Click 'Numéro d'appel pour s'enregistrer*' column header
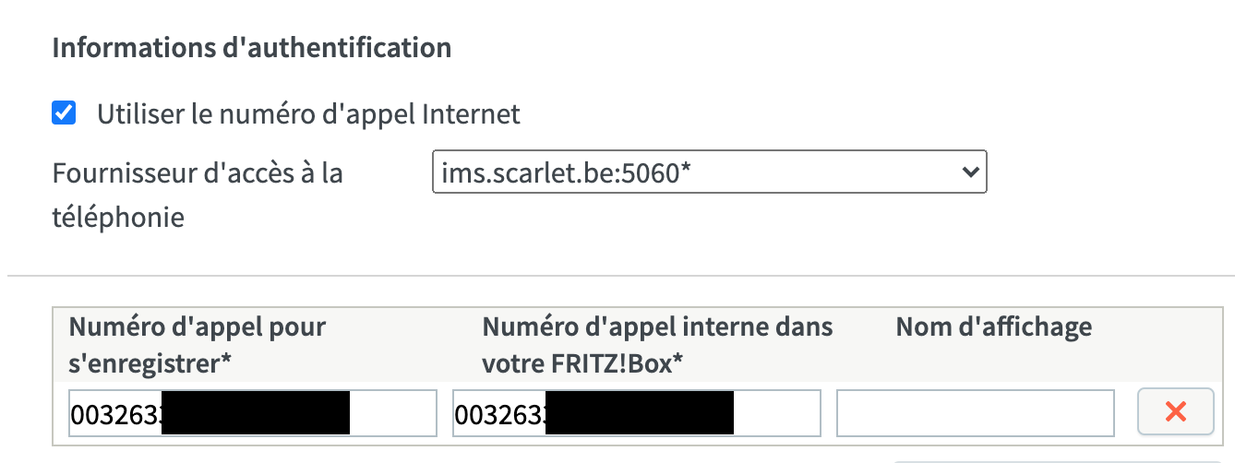This screenshot has width=1235, height=463. point(198,344)
